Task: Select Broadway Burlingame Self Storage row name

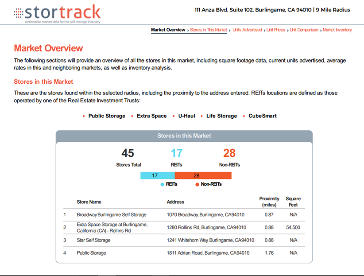Action: tap(112, 215)
